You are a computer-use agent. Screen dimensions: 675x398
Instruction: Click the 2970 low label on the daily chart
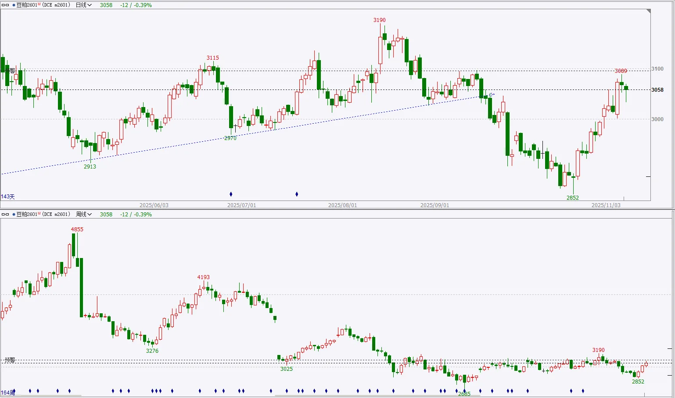click(x=230, y=138)
